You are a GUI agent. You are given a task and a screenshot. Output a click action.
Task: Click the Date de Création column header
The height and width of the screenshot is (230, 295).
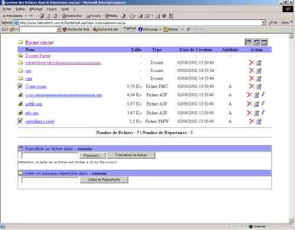(x=196, y=50)
